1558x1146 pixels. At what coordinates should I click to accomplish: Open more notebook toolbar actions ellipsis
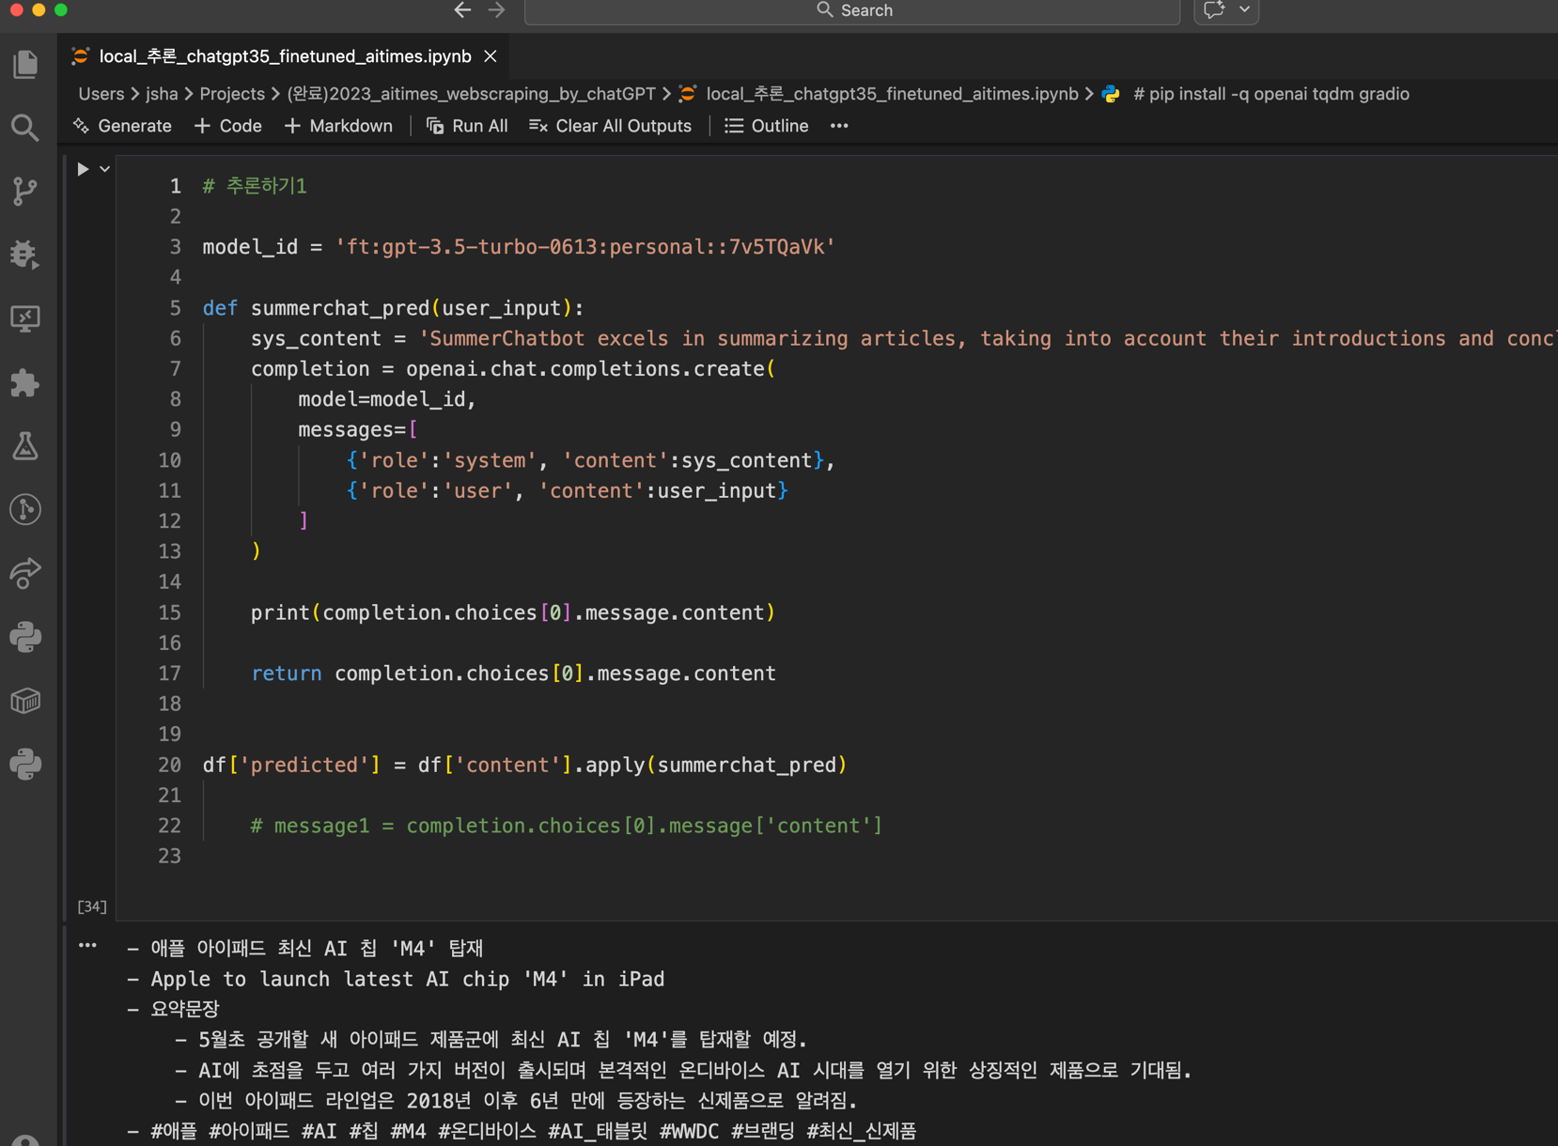tap(839, 126)
